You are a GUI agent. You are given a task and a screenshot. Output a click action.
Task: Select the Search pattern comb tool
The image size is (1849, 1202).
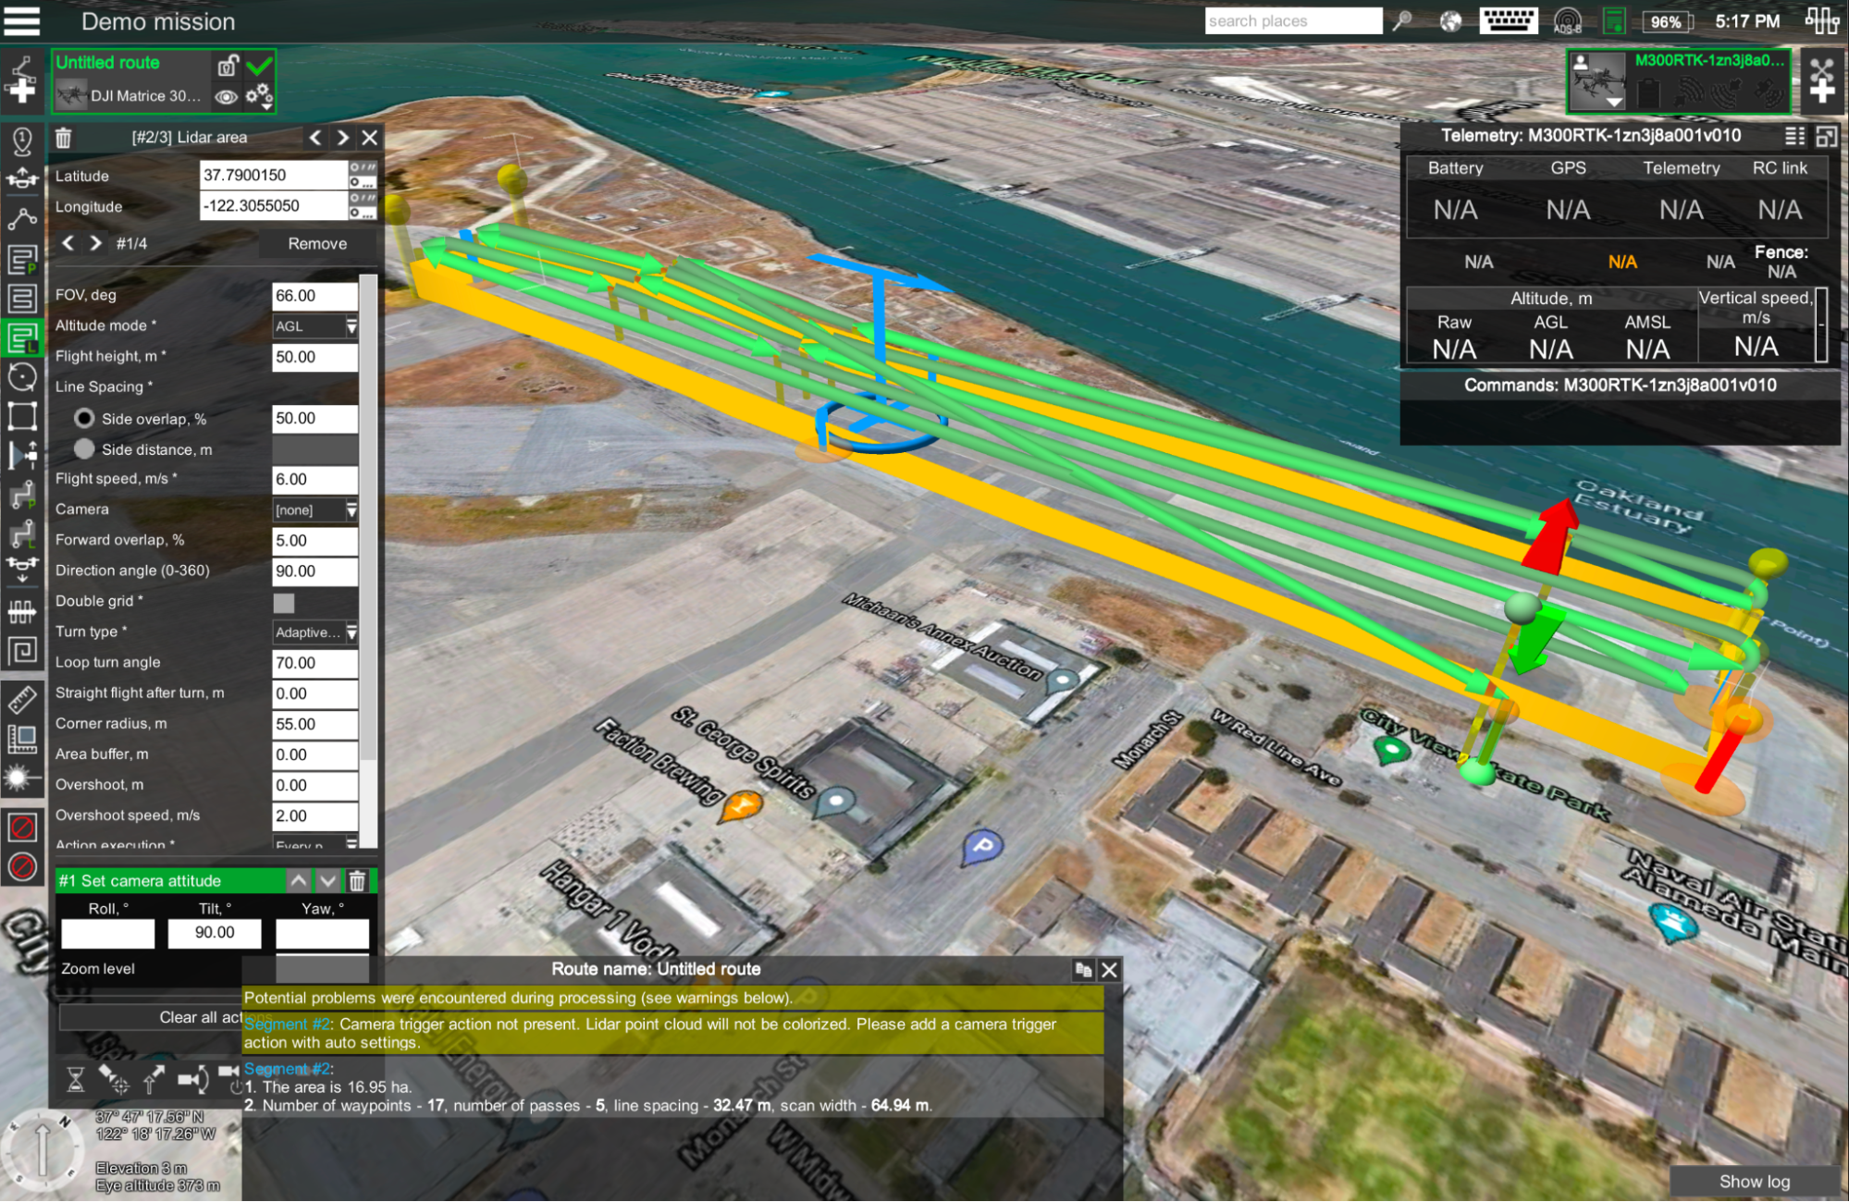(x=22, y=611)
